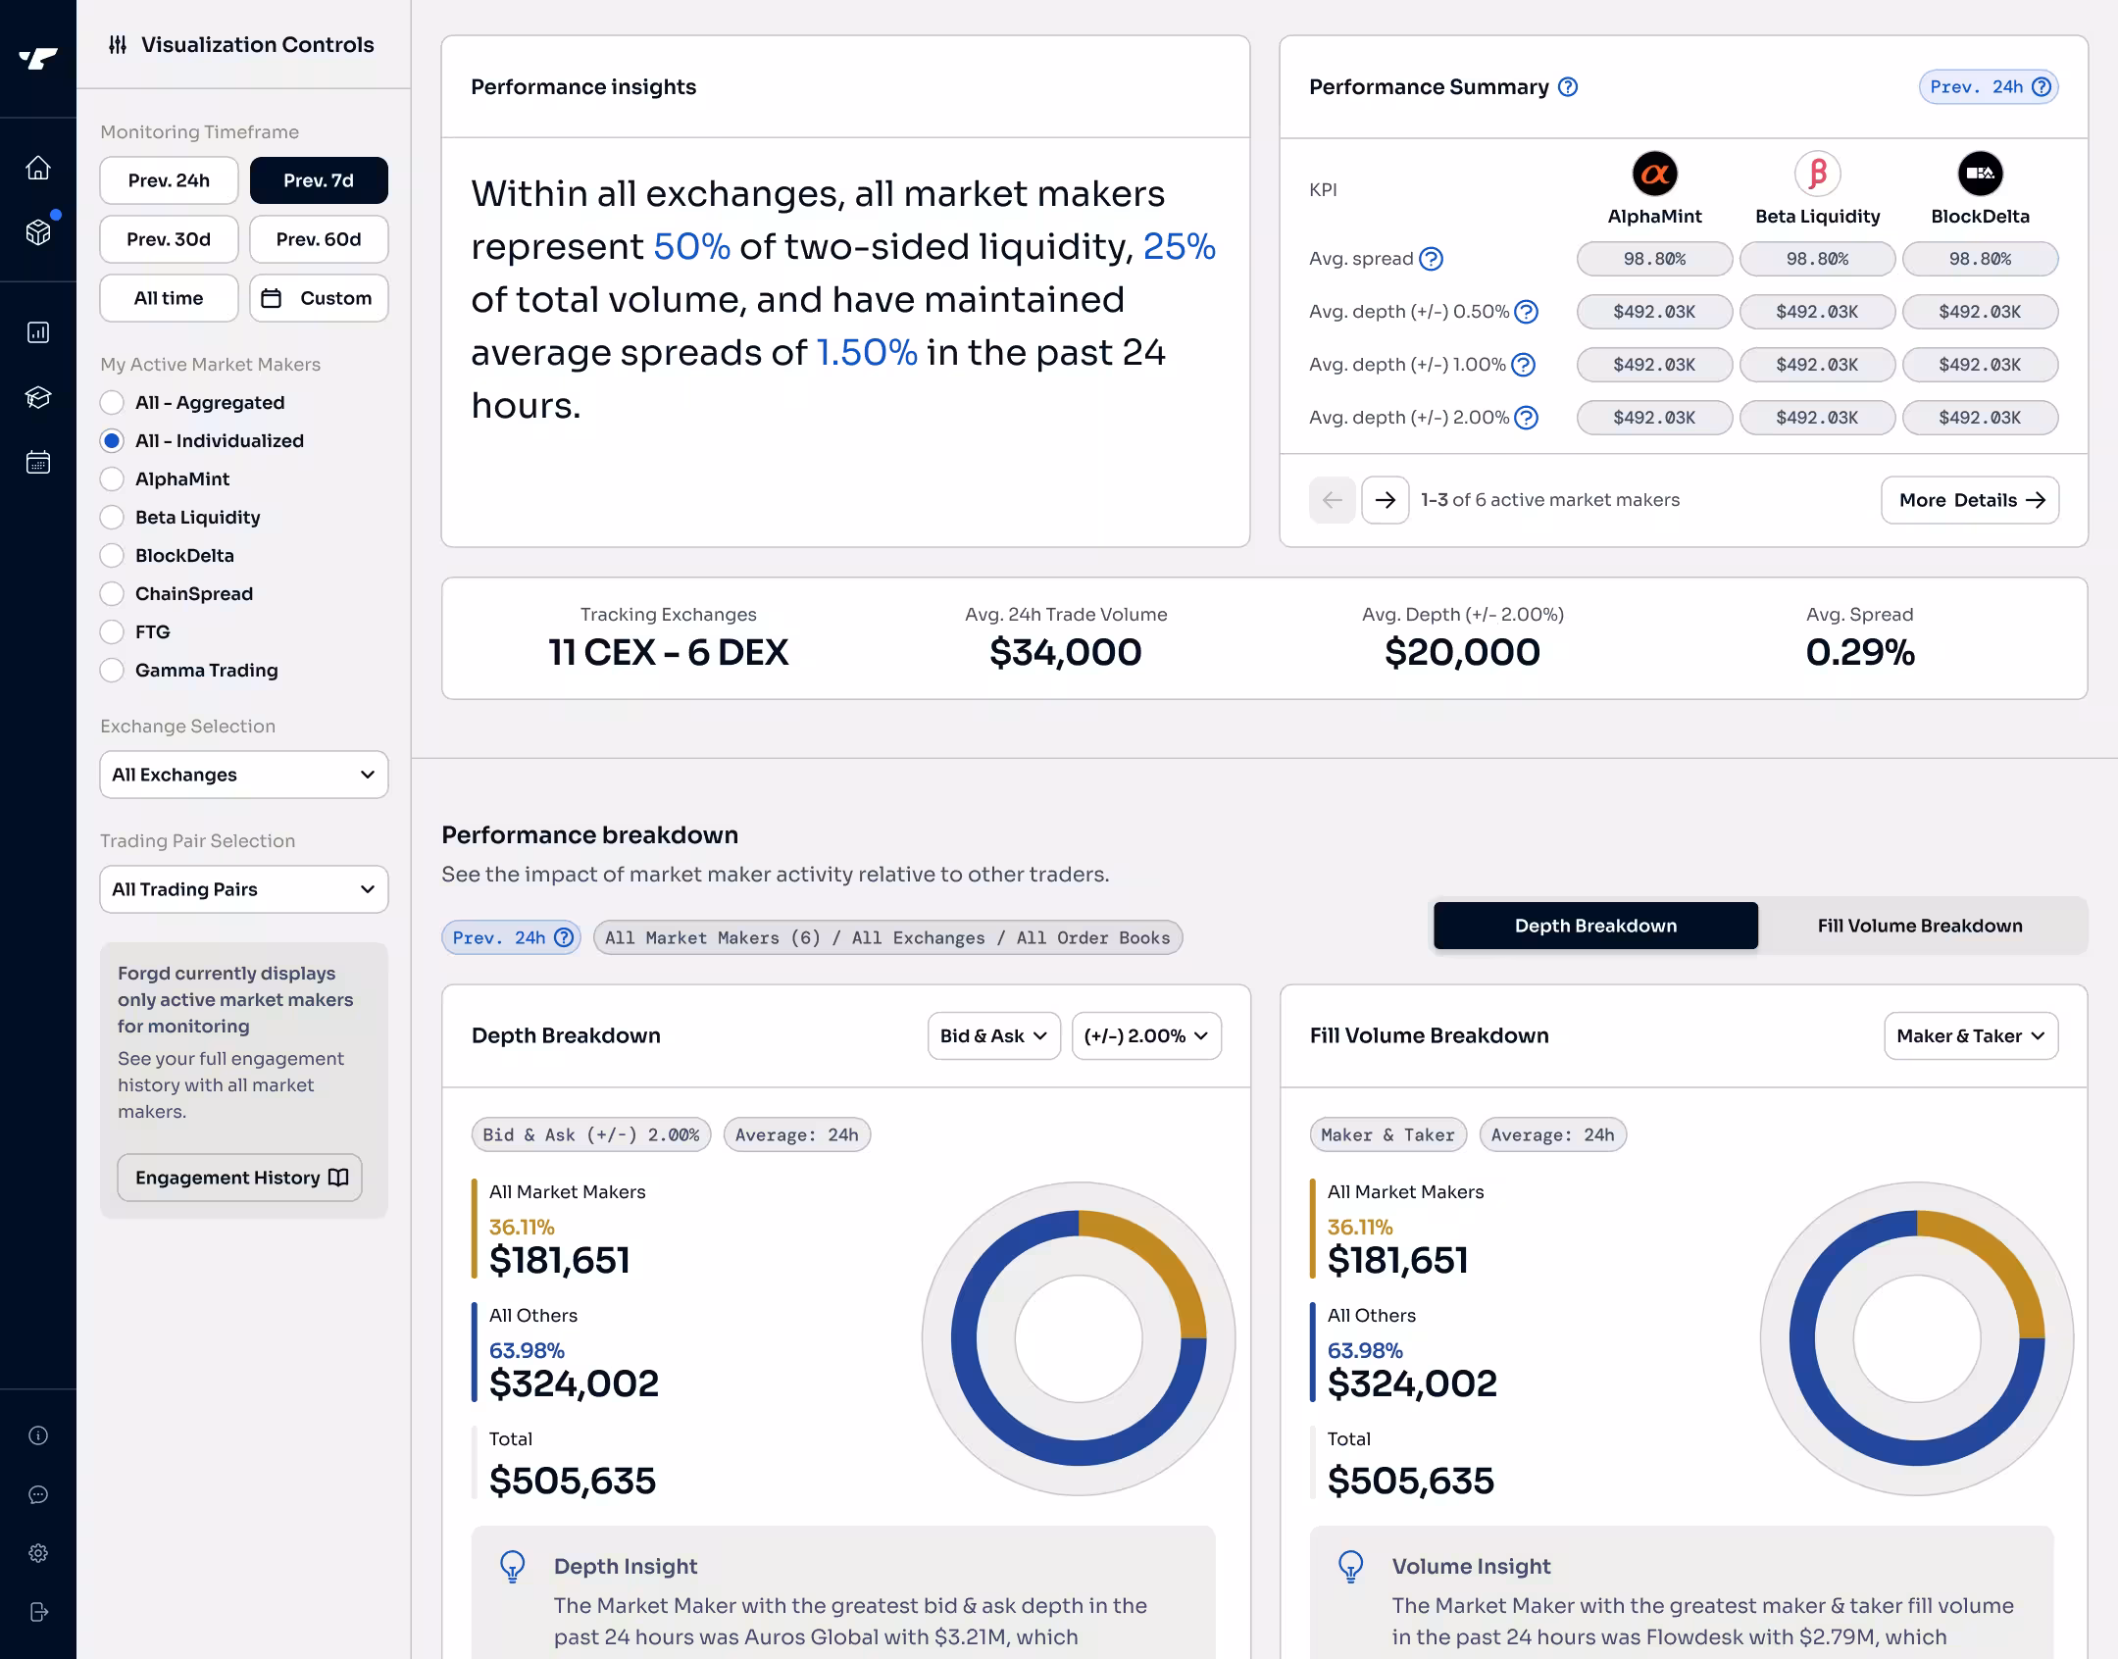Screen dimensions: 2118x1659
Task: Click the More Details button
Action: [x=1969, y=500]
